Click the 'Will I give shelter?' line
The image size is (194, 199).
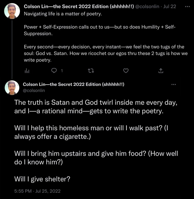coord(42,179)
